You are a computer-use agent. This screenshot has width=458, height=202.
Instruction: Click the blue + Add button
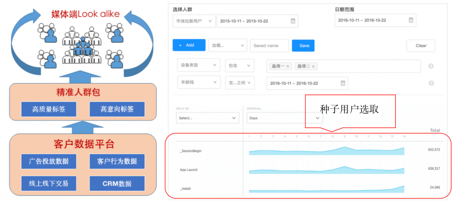click(189, 45)
